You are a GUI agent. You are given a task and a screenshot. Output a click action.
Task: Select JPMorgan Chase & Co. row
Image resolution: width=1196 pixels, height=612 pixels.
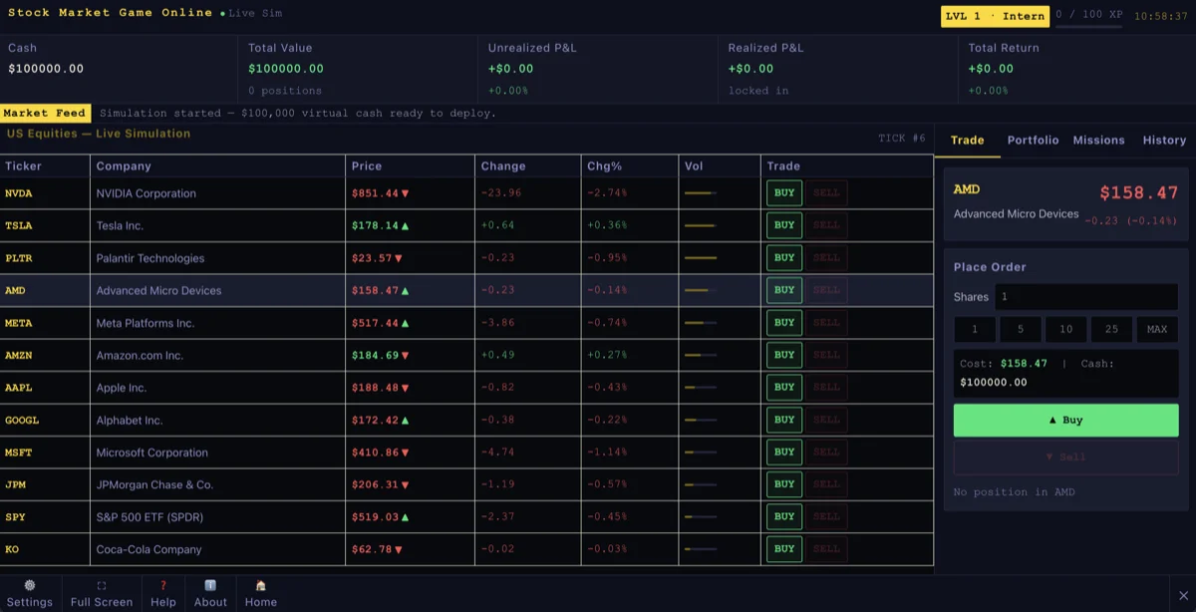coord(466,484)
